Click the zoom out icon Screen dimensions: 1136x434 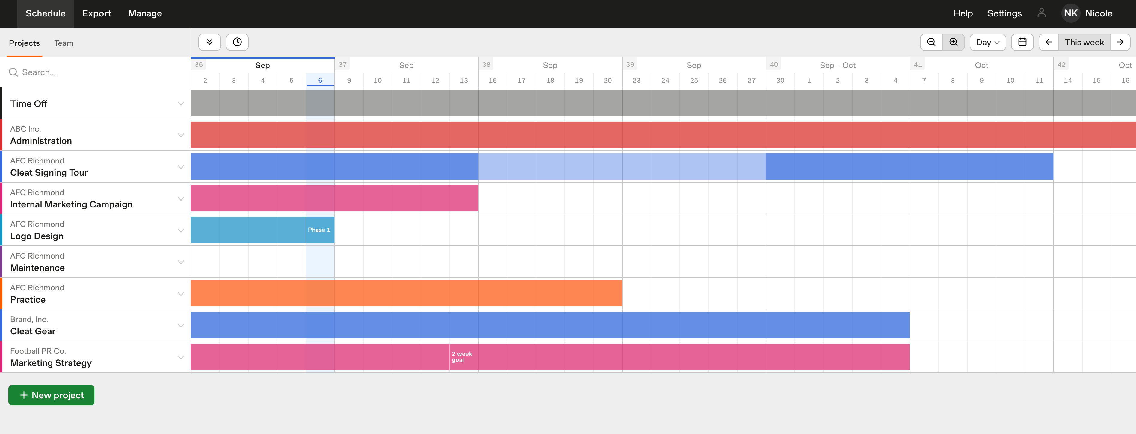931,42
